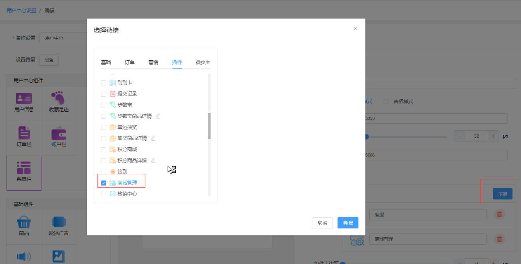Check the 抽奖商品详情 checkbox
Screen dimensions: 521x264
coord(103,138)
